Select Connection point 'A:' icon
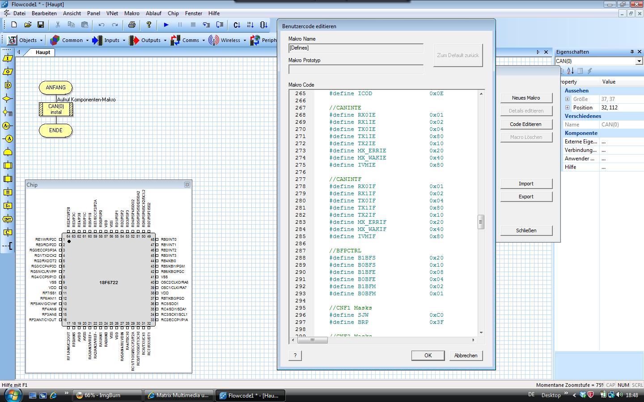The width and height of the screenshot is (644, 402). [8, 126]
